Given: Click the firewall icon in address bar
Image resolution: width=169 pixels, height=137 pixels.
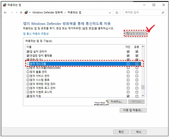Looking at the screenshot, I should tap(26, 12).
